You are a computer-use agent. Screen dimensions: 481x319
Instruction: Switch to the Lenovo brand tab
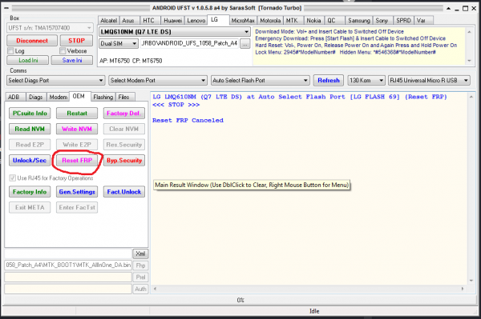click(x=196, y=21)
